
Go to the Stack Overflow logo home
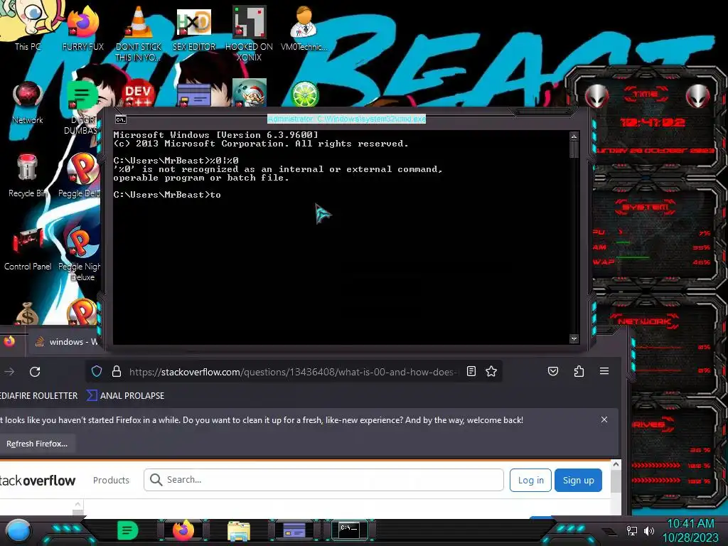click(37, 480)
